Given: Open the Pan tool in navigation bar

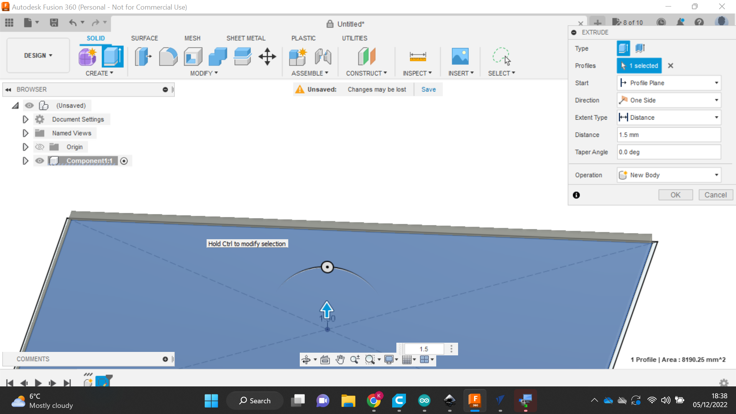Looking at the screenshot, I should (340, 360).
